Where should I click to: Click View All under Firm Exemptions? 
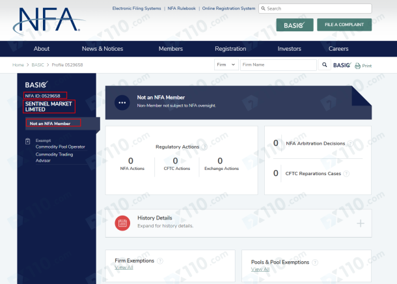124,268
